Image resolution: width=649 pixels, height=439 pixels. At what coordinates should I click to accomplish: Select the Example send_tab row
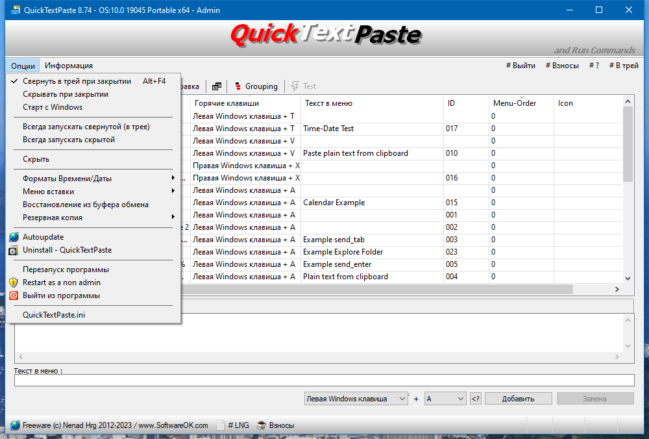point(402,240)
